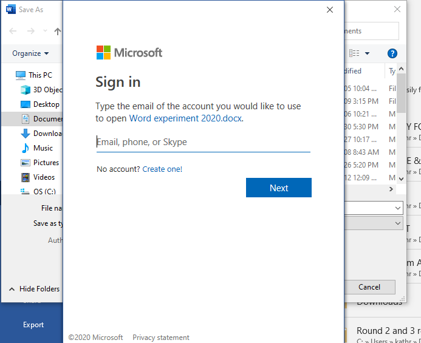Click the change view icon in Save As
The height and width of the screenshot is (343, 421).
(x=354, y=53)
